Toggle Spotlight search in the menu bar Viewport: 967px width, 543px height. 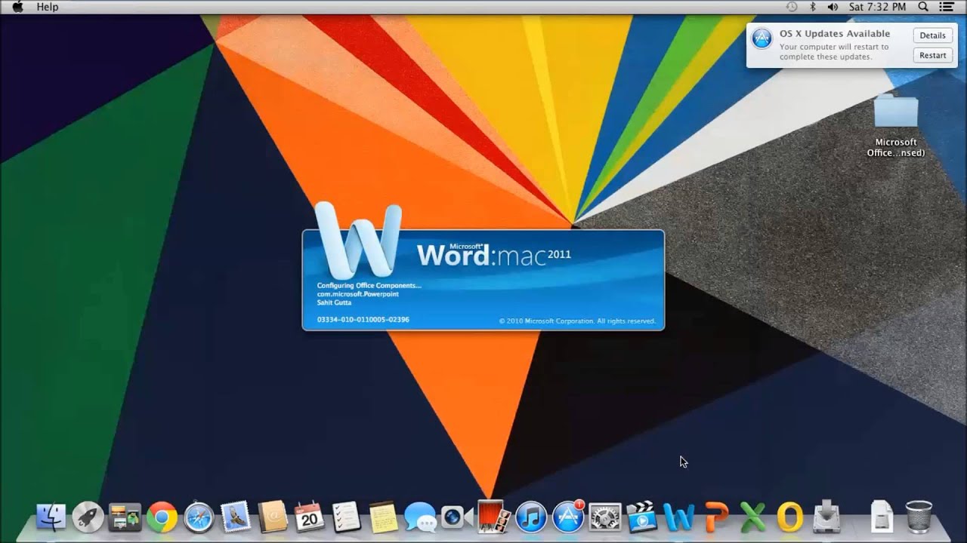tap(922, 6)
